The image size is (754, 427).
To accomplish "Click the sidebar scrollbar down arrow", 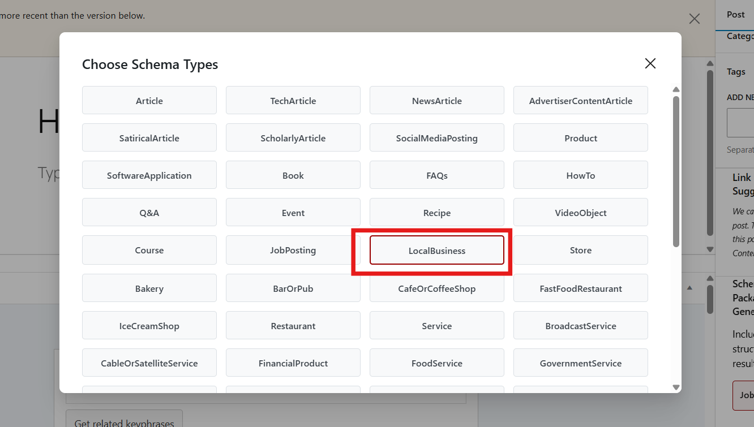I will coord(710,249).
